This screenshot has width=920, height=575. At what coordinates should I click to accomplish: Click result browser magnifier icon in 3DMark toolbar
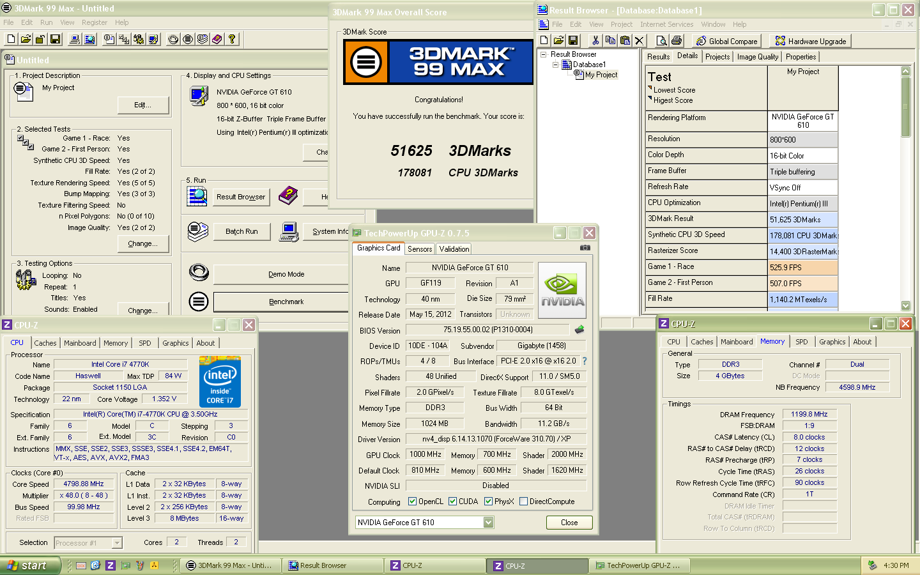coord(89,40)
